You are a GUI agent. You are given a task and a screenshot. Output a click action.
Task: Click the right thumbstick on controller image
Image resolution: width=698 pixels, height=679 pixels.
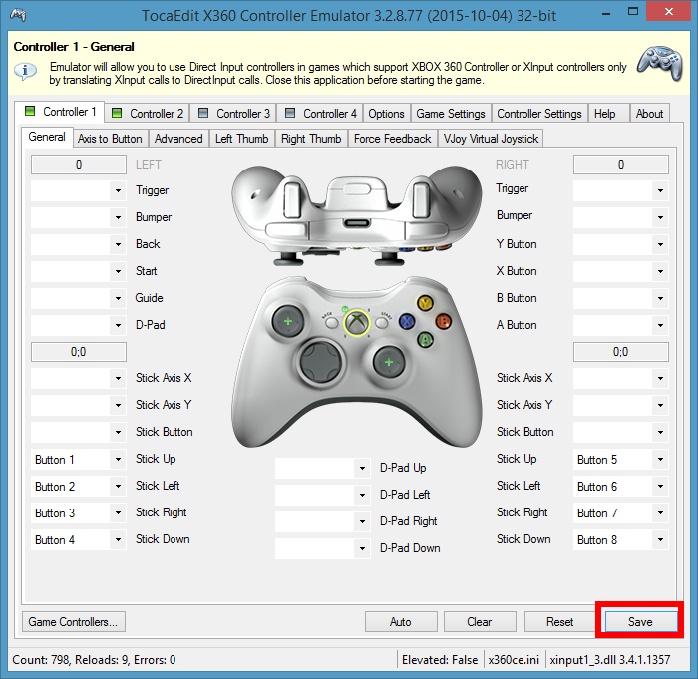click(x=389, y=362)
